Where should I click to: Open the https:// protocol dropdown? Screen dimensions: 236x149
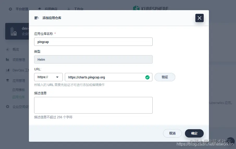coord(48,77)
